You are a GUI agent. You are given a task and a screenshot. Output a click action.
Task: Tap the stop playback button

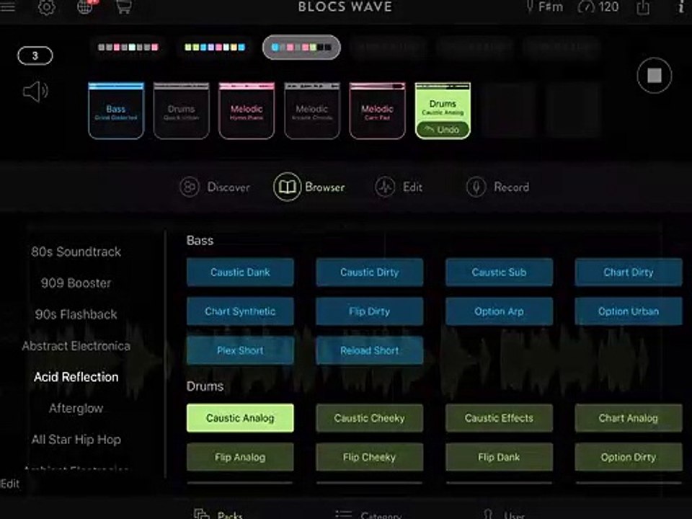click(654, 76)
